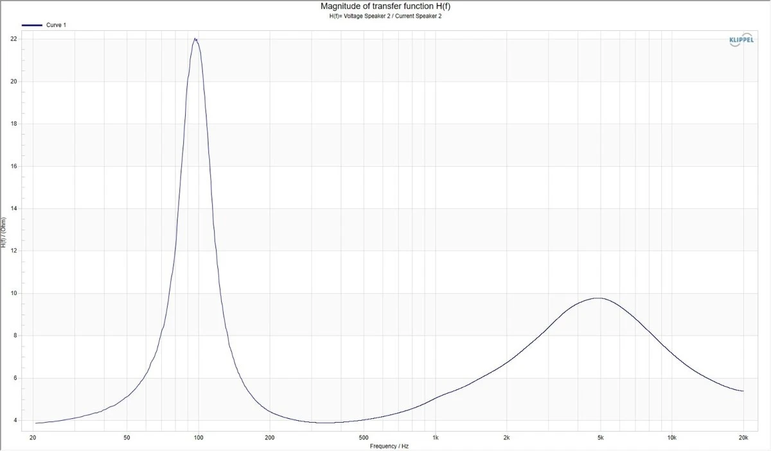Image resolution: width=771 pixels, height=451 pixels.
Task: Click the 4 tick label on vertical axis
Action: [x=15, y=420]
